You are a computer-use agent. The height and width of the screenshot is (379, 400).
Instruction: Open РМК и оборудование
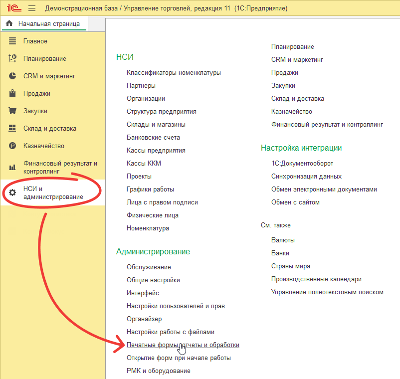[159, 371]
